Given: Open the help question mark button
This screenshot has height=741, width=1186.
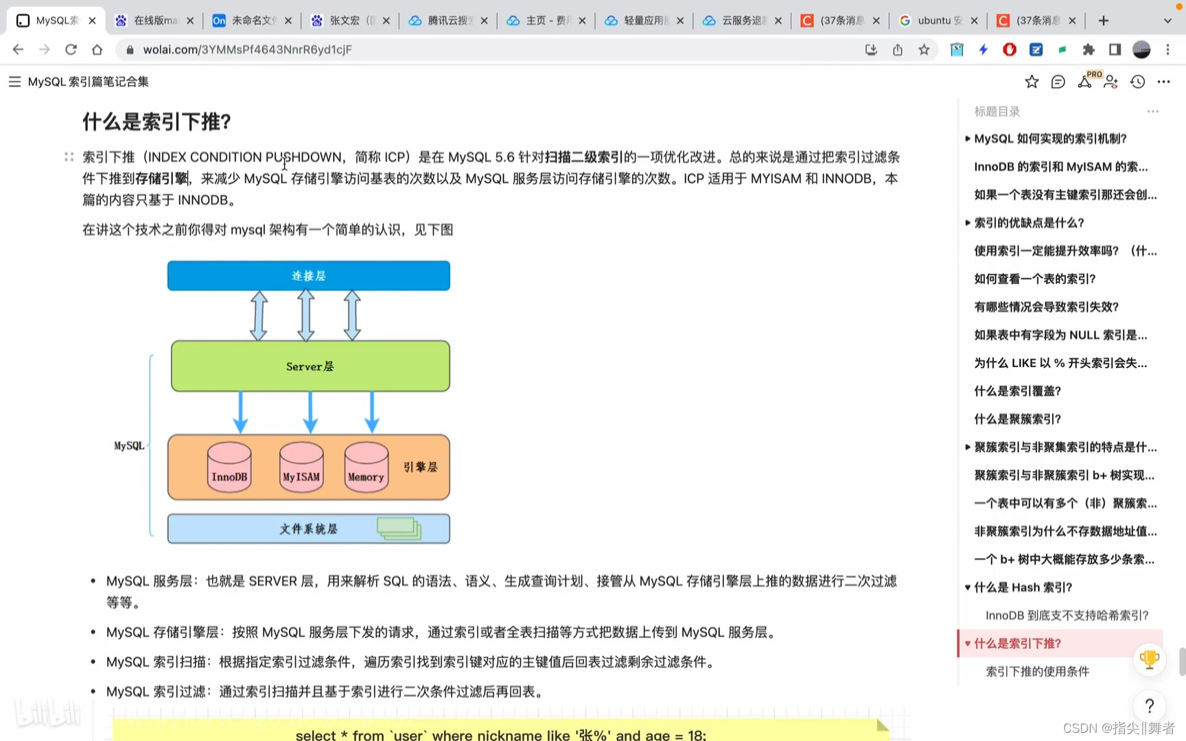Looking at the screenshot, I should [x=1150, y=706].
